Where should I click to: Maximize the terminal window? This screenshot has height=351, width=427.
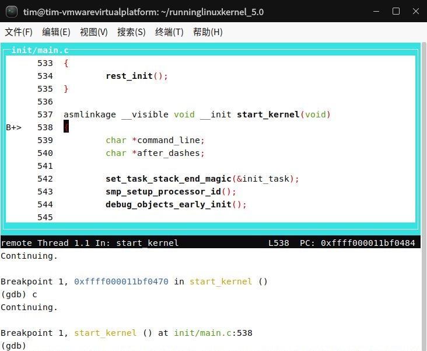pyautogui.click(x=395, y=12)
